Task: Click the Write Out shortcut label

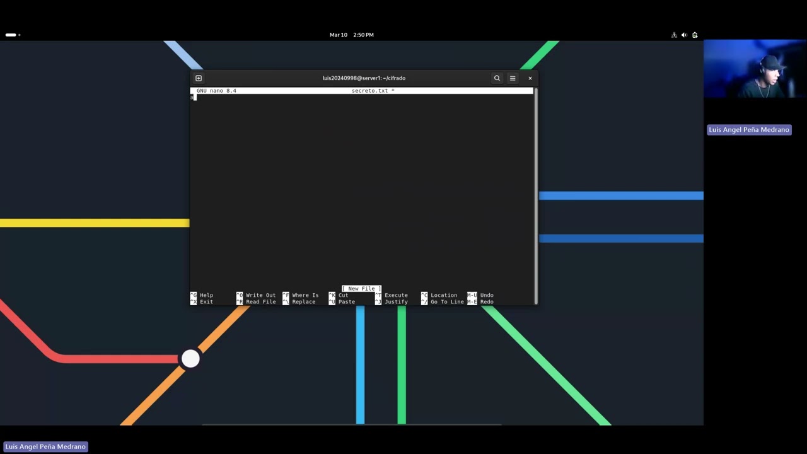Action: [x=260, y=295]
